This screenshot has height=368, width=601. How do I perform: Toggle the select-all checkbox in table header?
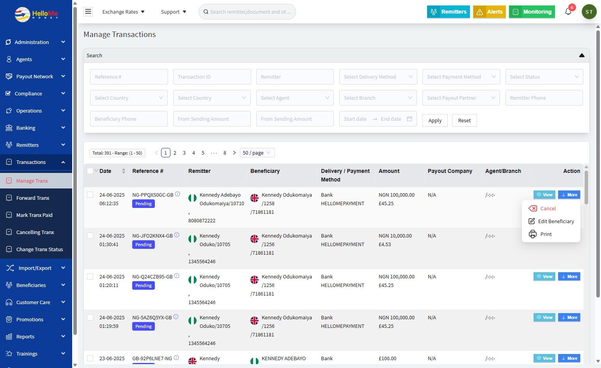tap(90, 171)
